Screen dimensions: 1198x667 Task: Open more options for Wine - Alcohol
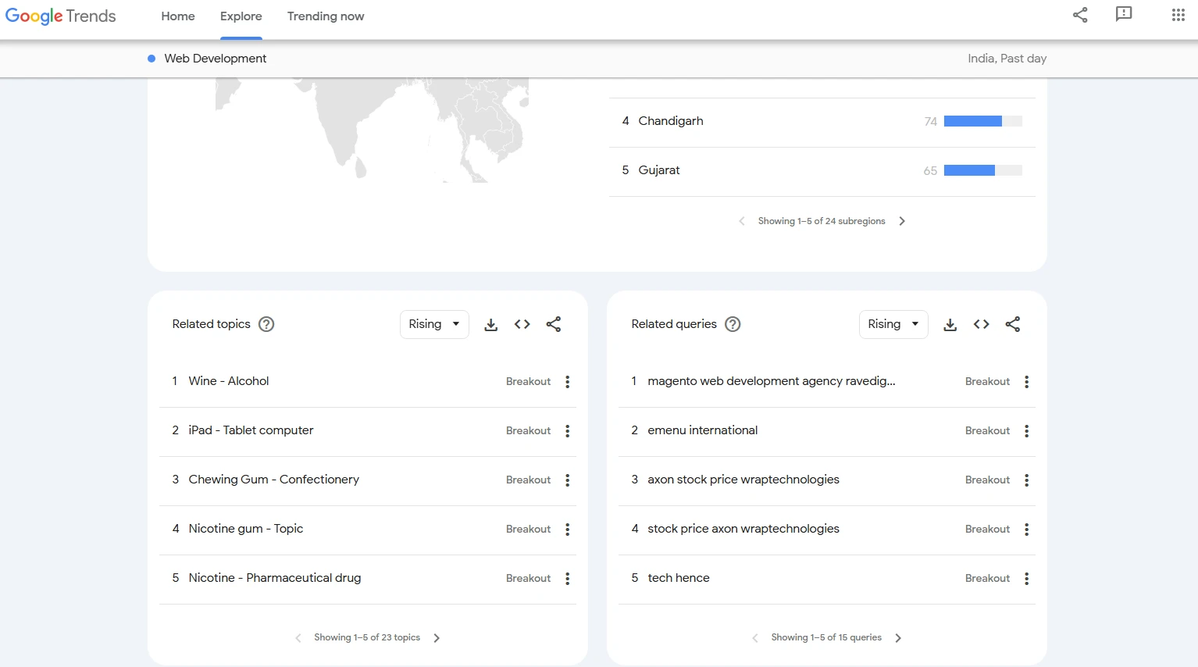pos(568,382)
